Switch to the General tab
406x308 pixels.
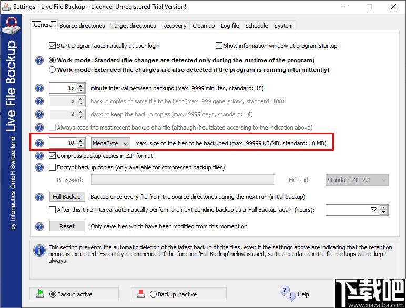[44, 25]
